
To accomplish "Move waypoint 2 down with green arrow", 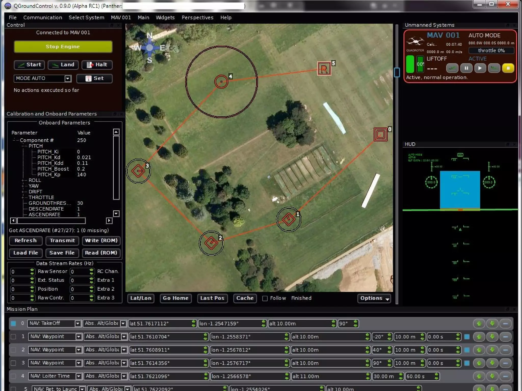I will [492, 350].
